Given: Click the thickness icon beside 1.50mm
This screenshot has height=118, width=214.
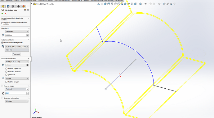Looking at the screenshot, I should [x=3, y=65].
